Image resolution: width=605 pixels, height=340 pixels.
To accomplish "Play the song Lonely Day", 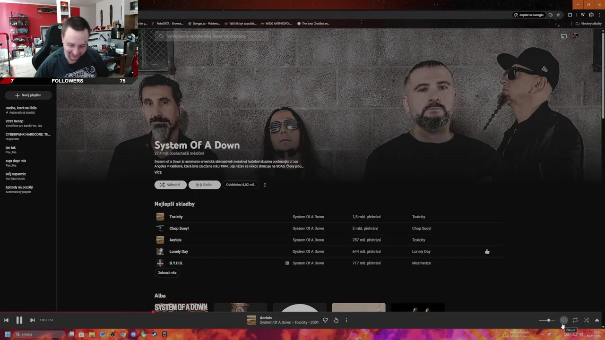I will (x=179, y=252).
